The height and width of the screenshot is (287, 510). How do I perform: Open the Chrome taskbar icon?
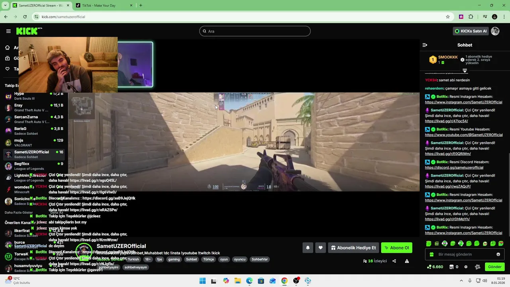click(284, 281)
